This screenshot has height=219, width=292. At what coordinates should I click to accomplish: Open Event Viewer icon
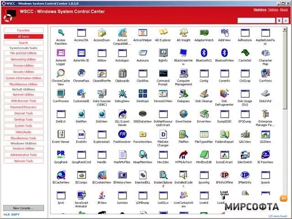(61, 134)
